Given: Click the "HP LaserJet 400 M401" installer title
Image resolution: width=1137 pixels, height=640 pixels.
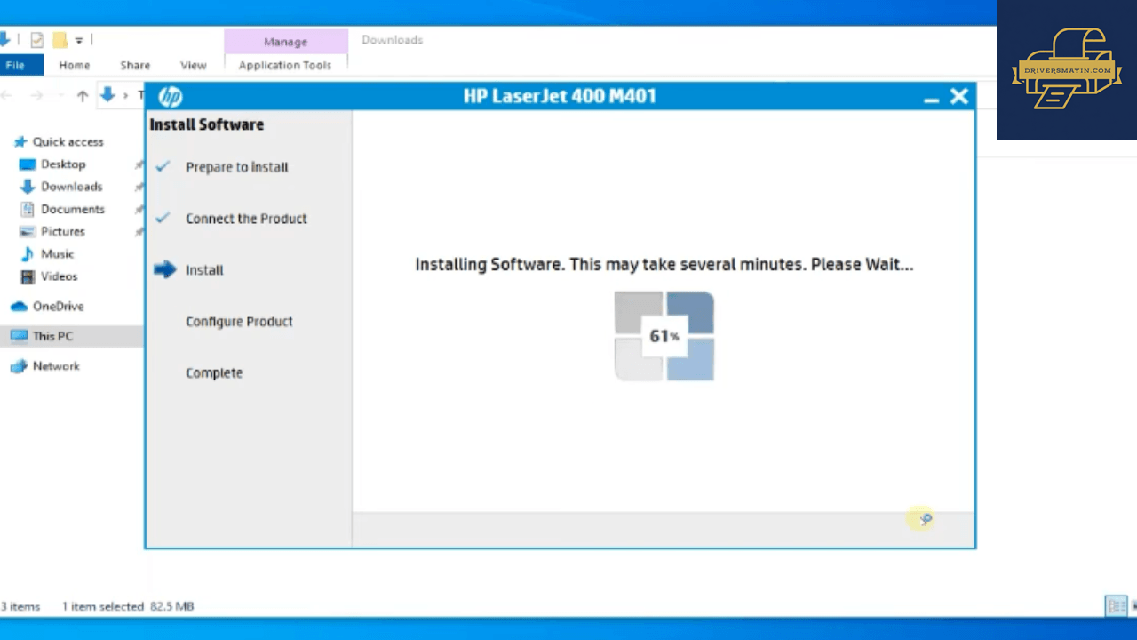Looking at the screenshot, I should tap(560, 96).
